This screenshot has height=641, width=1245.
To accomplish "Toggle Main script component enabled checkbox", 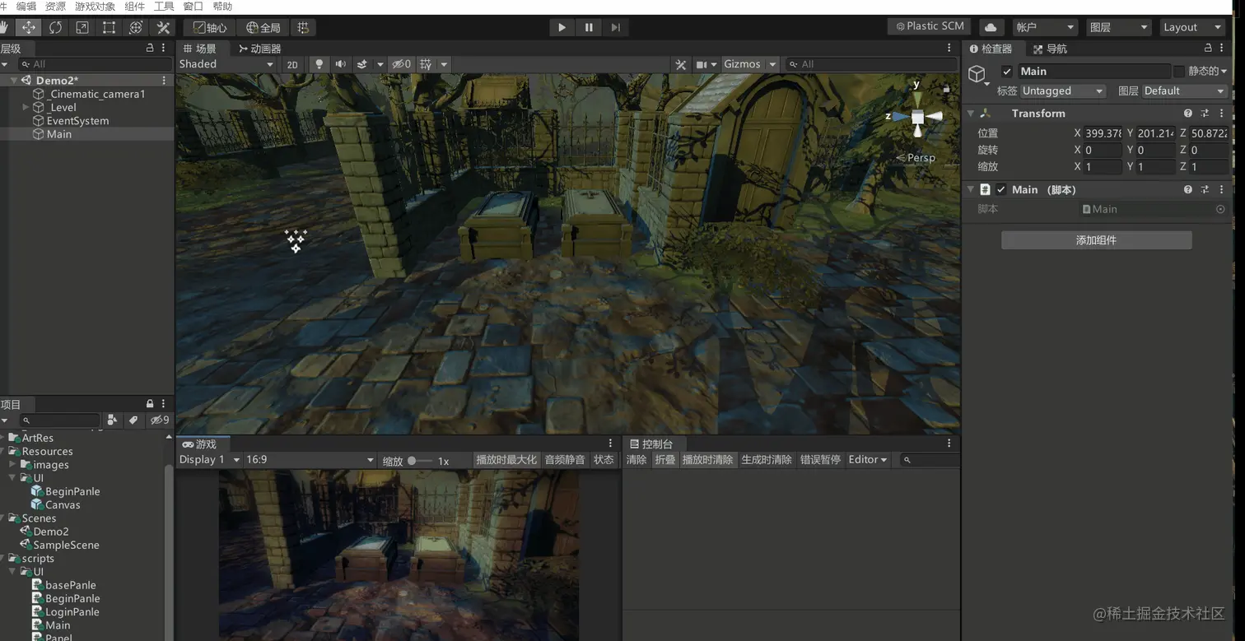I will [1001, 189].
